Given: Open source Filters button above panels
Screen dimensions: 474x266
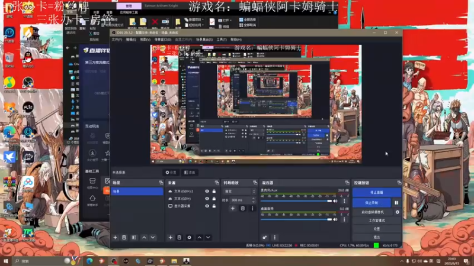Looking at the screenshot, I should click(190, 173).
